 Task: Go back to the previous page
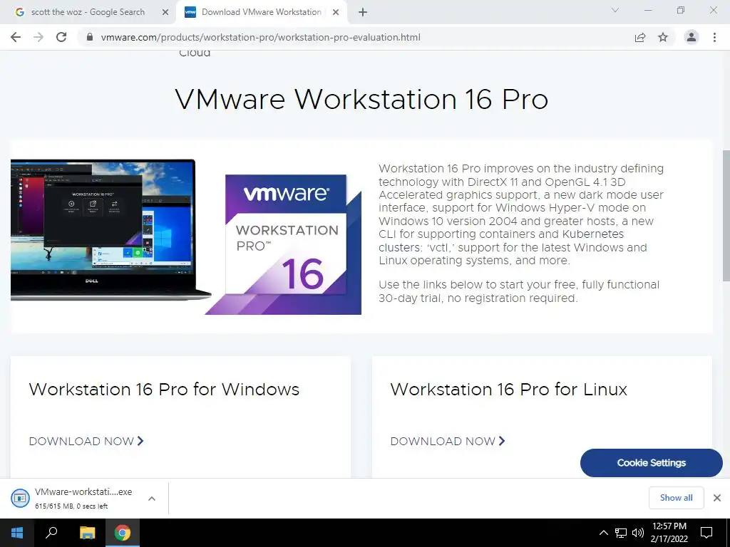click(x=16, y=37)
